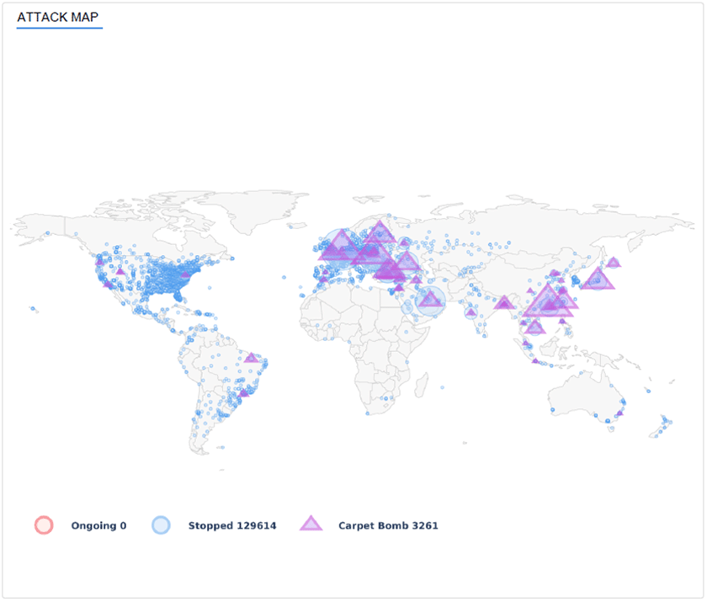Click the purple Carpet Bomb triangle legend icon
This screenshot has height=602, width=707.
pyautogui.click(x=311, y=524)
